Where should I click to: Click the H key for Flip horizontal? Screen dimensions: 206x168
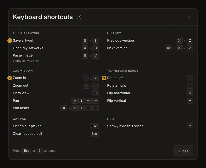[190, 93]
